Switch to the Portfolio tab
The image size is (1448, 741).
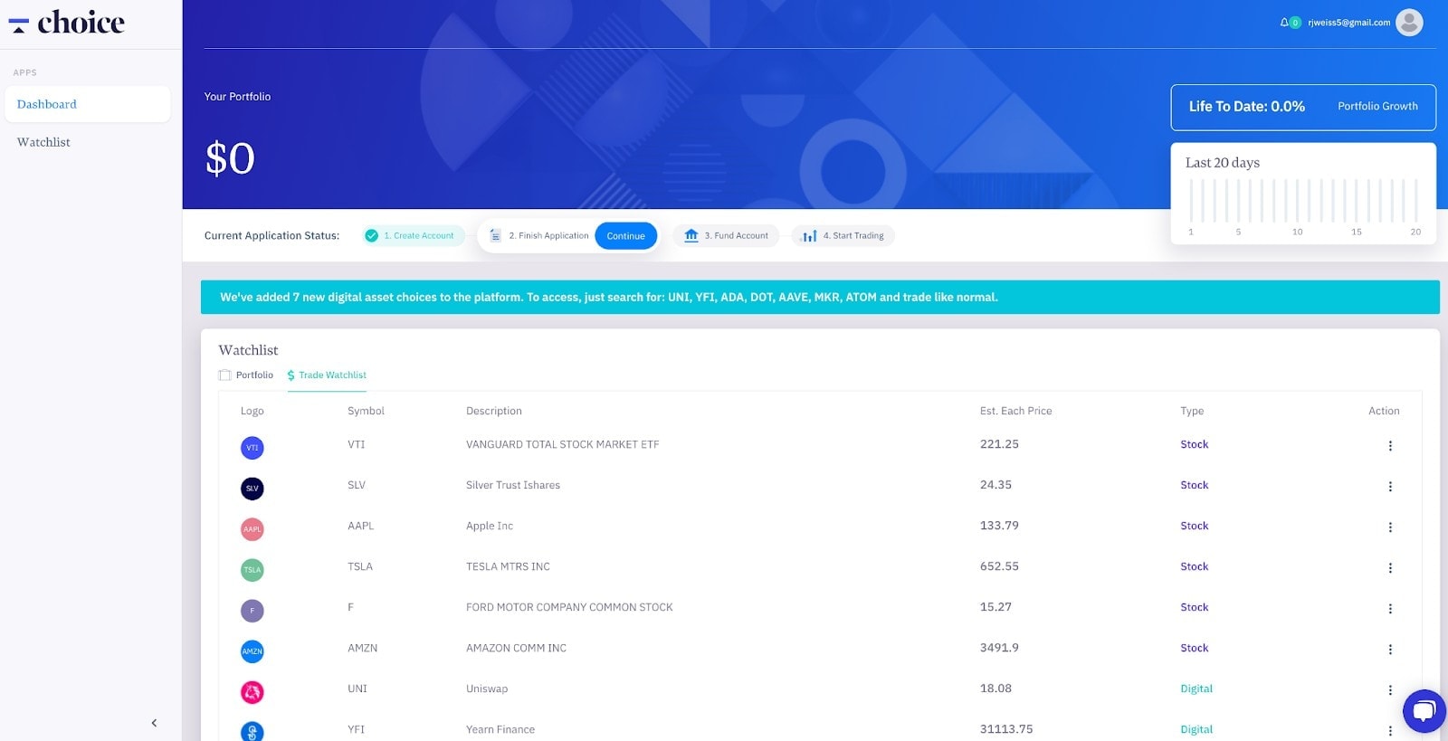pyautogui.click(x=246, y=375)
